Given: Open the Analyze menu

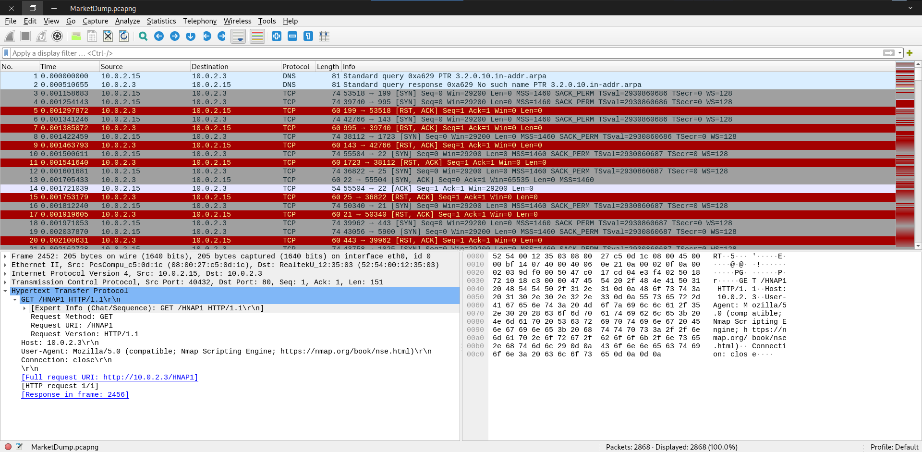Looking at the screenshot, I should [127, 21].
